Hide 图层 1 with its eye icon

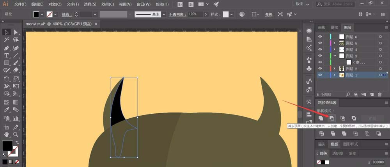click(320, 75)
